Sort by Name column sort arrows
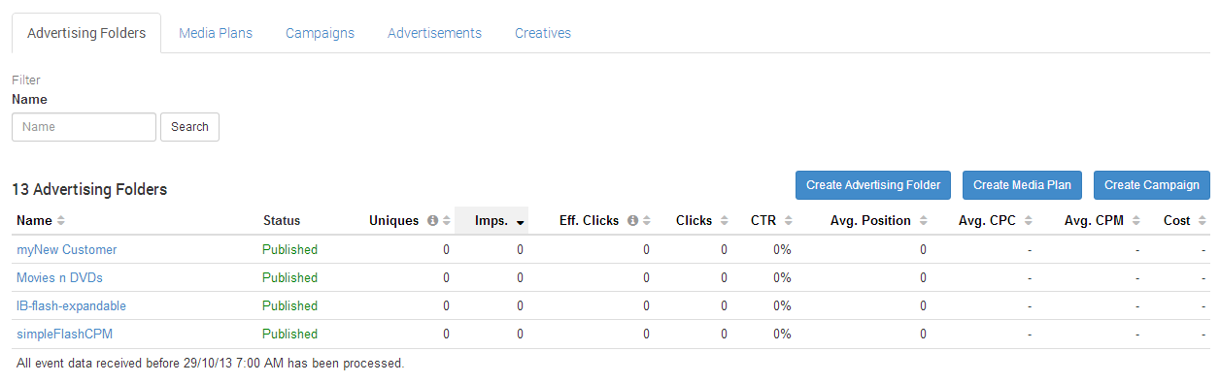Image resolution: width=1220 pixels, height=383 pixels. tap(61, 221)
